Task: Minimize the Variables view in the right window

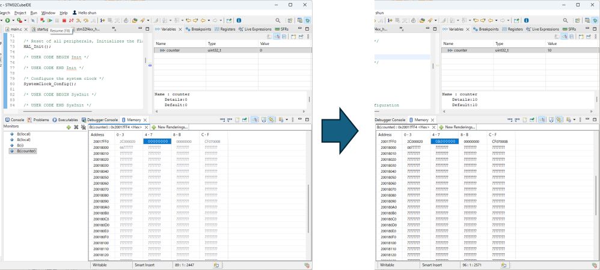Action: [x=586, y=29]
